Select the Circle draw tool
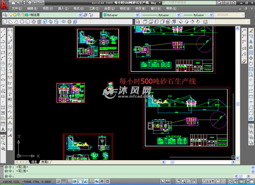This screenshot has height=185, width=255. click(3, 64)
